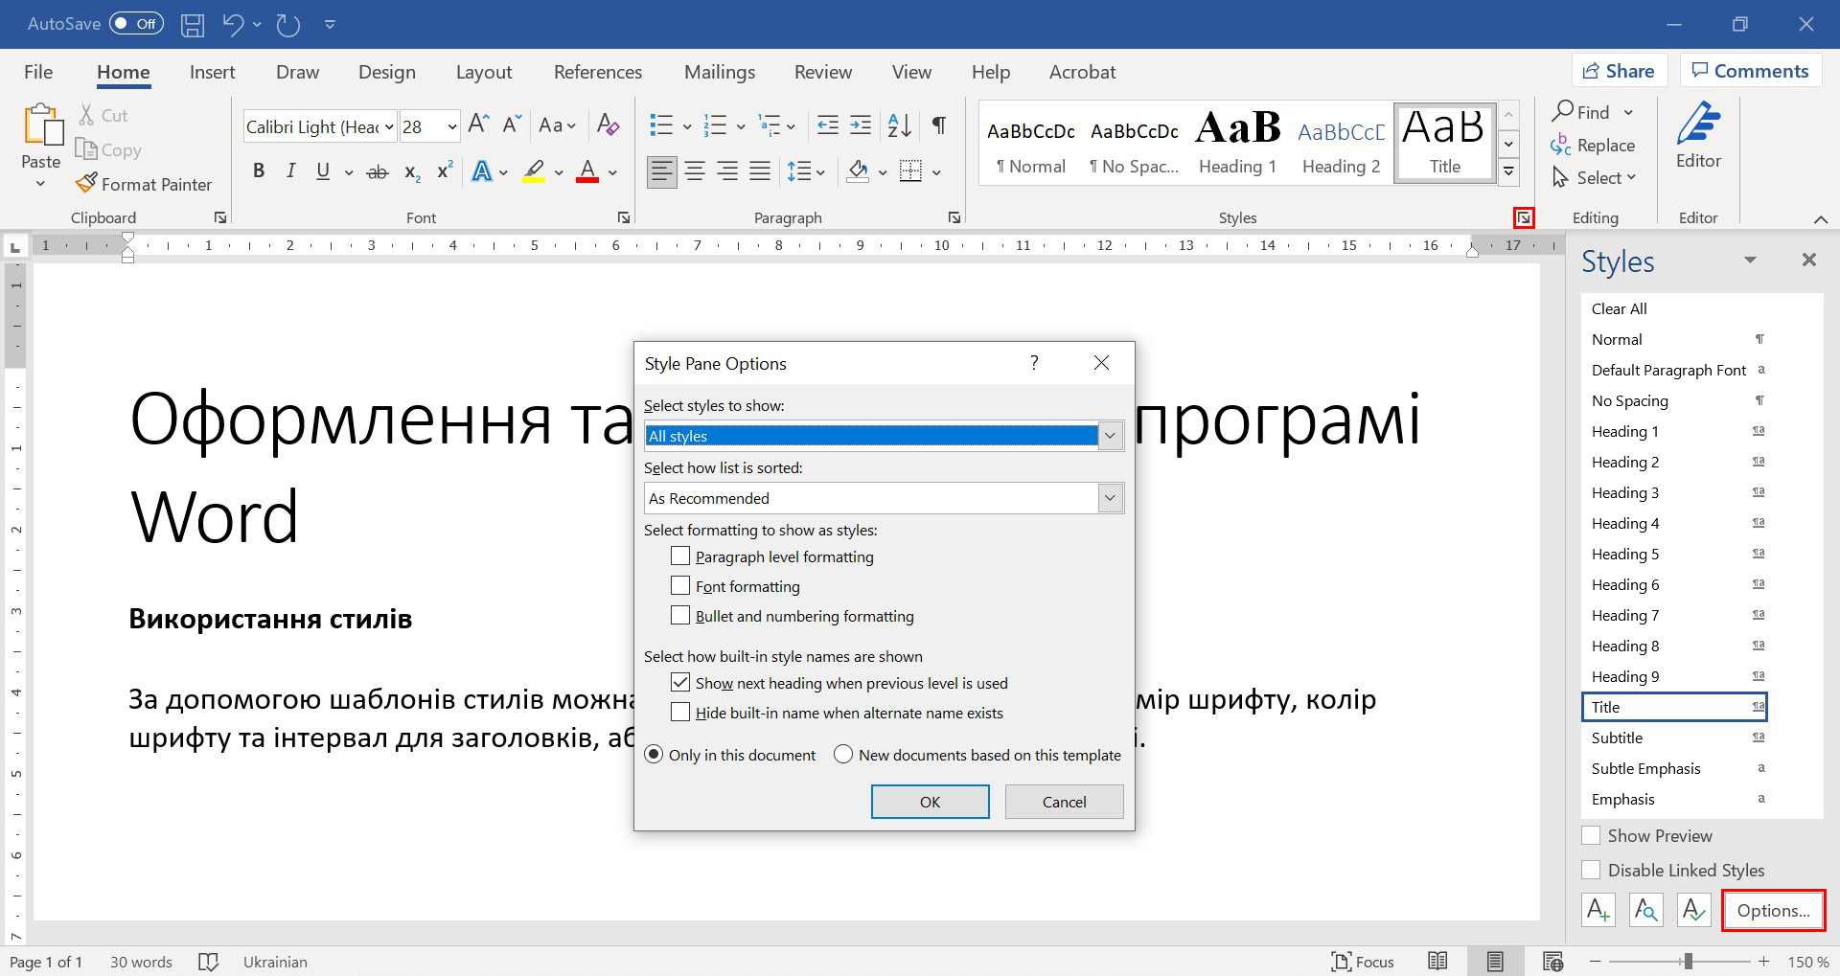Open the Style Inspector icon
This screenshot has height=976, width=1840.
pos(1644,910)
